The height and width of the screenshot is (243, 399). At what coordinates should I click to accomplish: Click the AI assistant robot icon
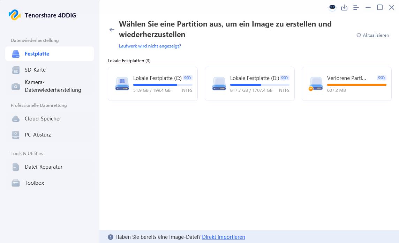coord(332,7)
